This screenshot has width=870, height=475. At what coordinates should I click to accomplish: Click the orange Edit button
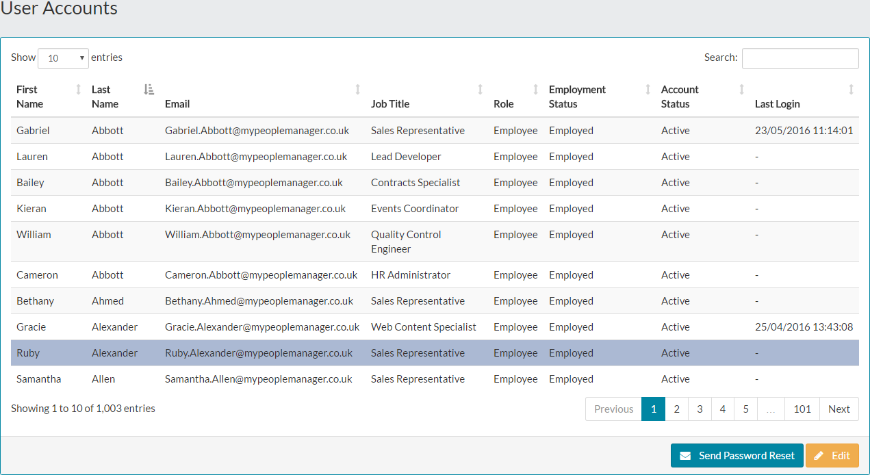pyautogui.click(x=832, y=456)
